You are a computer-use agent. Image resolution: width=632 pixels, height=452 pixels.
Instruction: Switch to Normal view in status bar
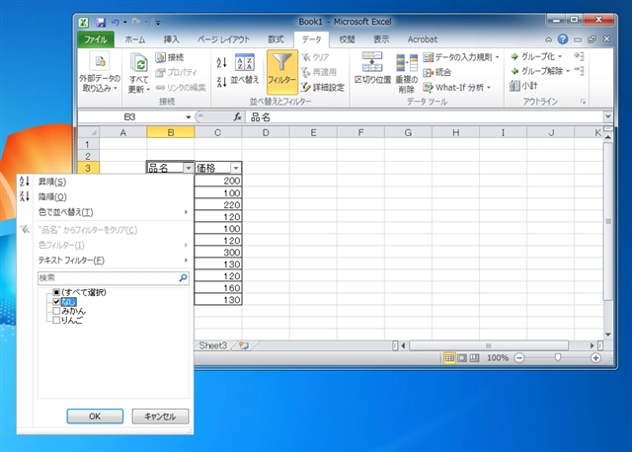pyautogui.click(x=449, y=357)
